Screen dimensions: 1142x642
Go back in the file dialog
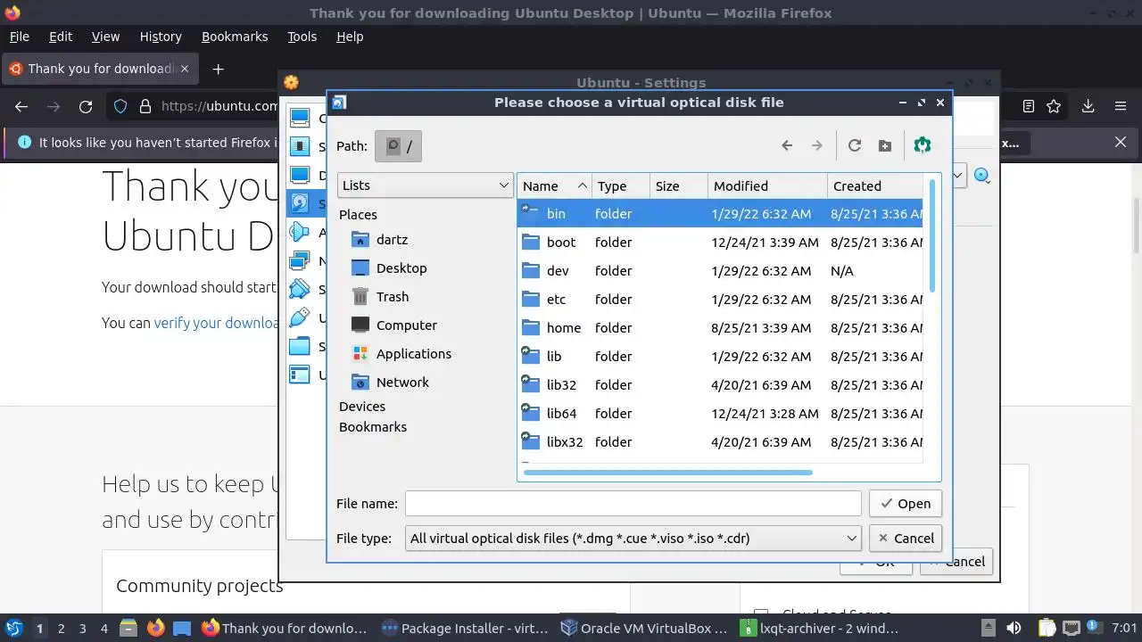[x=787, y=146]
